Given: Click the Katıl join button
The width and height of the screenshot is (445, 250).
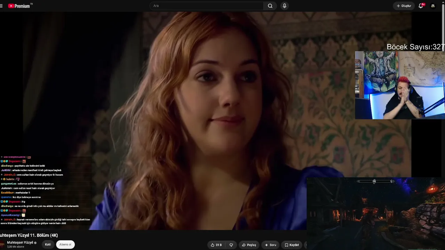Looking at the screenshot, I should click(x=48, y=244).
